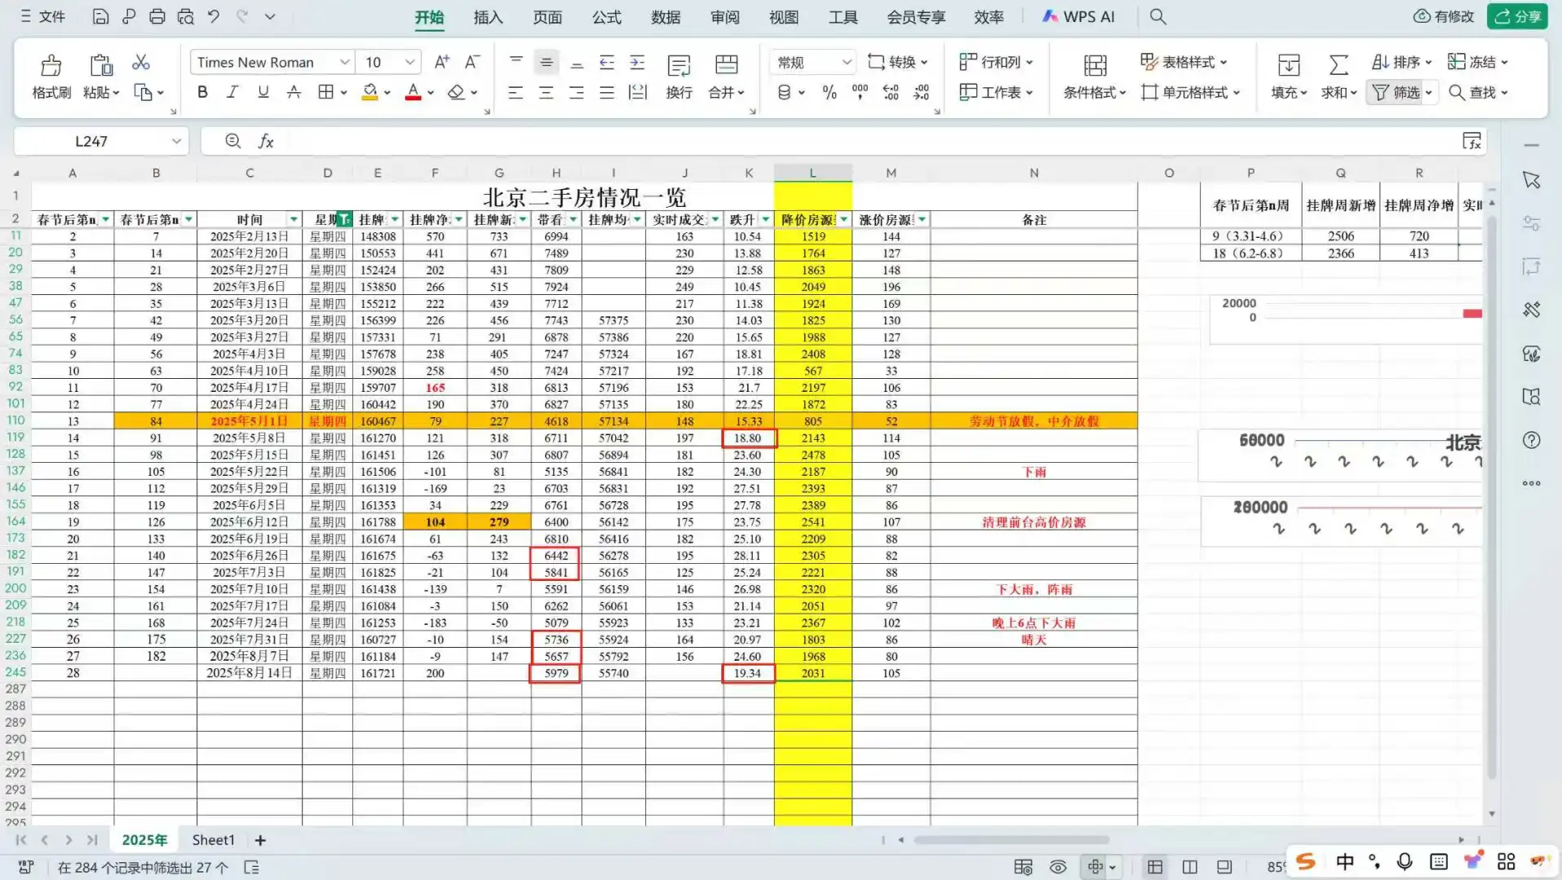This screenshot has height=880, width=1562.
Task: Open the font name Times New Roman dropdown
Action: [344, 62]
